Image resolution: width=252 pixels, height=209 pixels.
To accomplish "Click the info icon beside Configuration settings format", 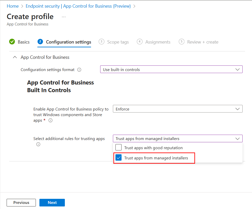I will (x=79, y=70).
